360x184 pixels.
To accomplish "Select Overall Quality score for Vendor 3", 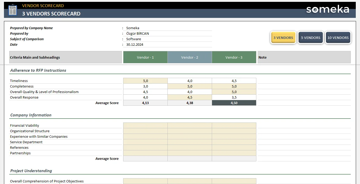I will click(234, 92).
